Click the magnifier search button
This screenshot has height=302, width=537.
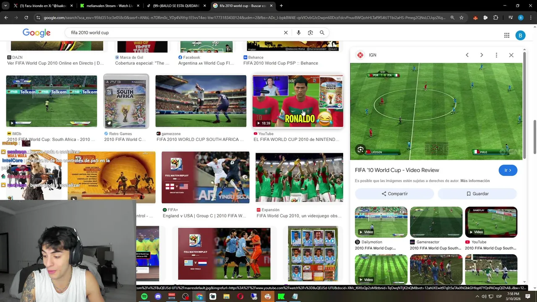click(322, 33)
